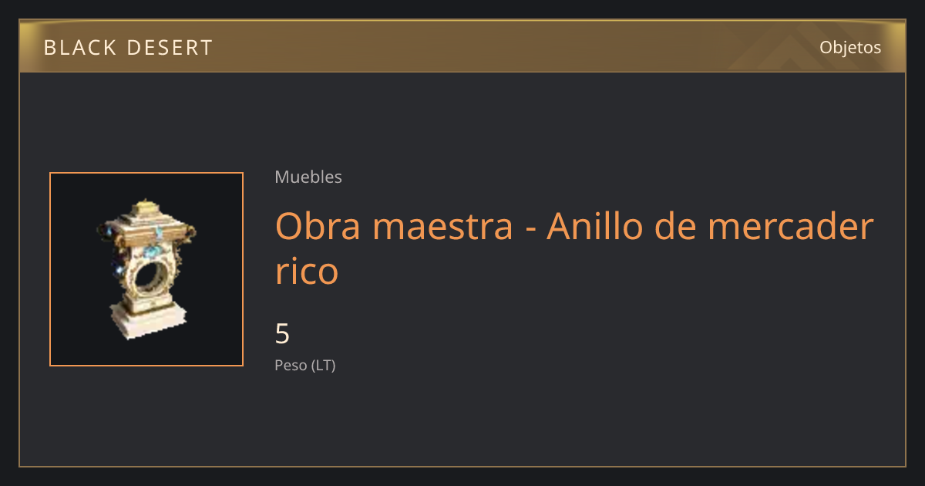Image resolution: width=925 pixels, height=486 pixels.
Task: Click the white pedestal base of item image
Action: [148, 319]
